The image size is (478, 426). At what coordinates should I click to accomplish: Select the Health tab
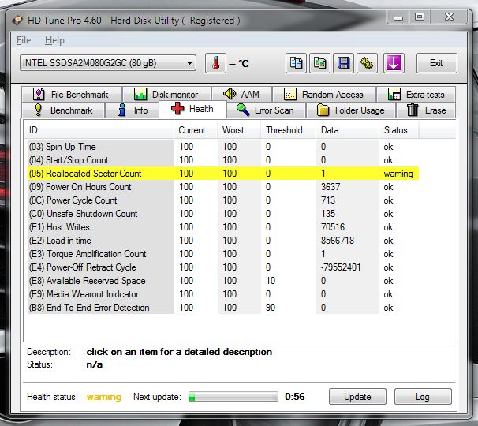192,109
